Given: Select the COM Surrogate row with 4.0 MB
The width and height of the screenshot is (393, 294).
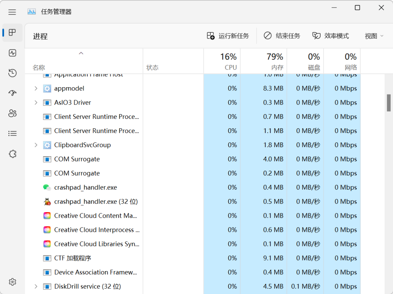Looking at the screenshot, I should (x=192, y=159).
